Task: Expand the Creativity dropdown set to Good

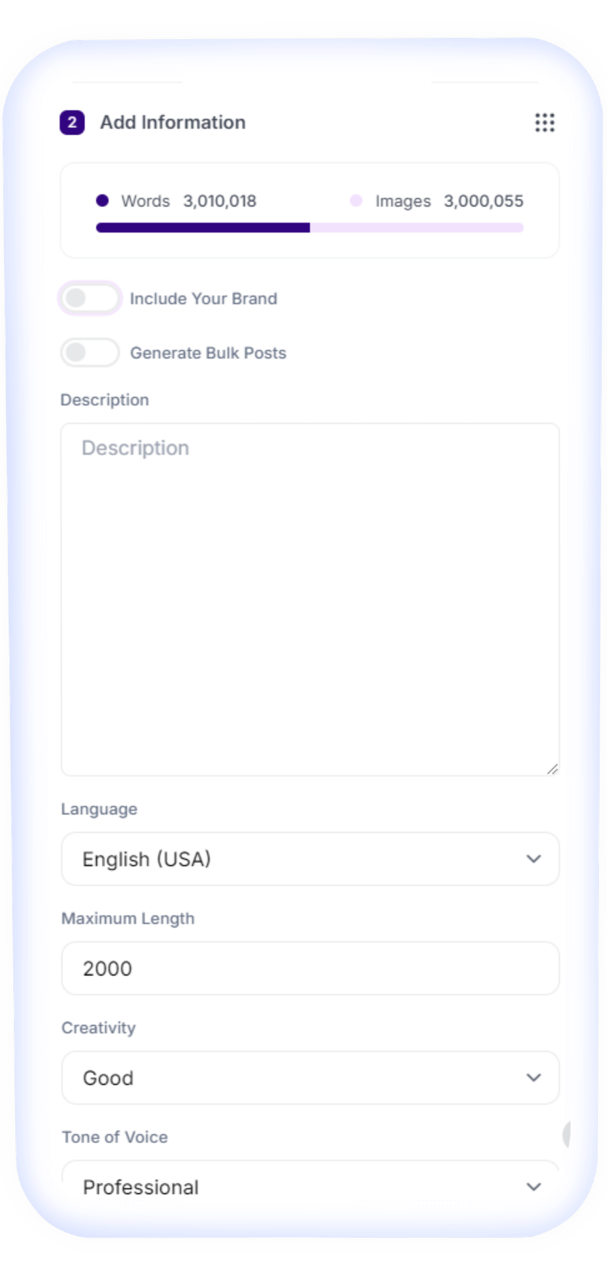Action: (x=310, y=1077)
